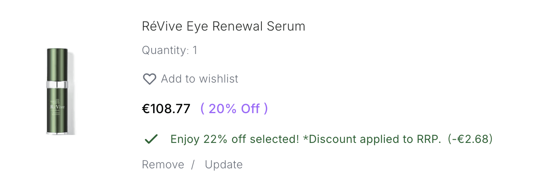
Task: Update the Eye Renewal Serum item
Action: point(224,165)
